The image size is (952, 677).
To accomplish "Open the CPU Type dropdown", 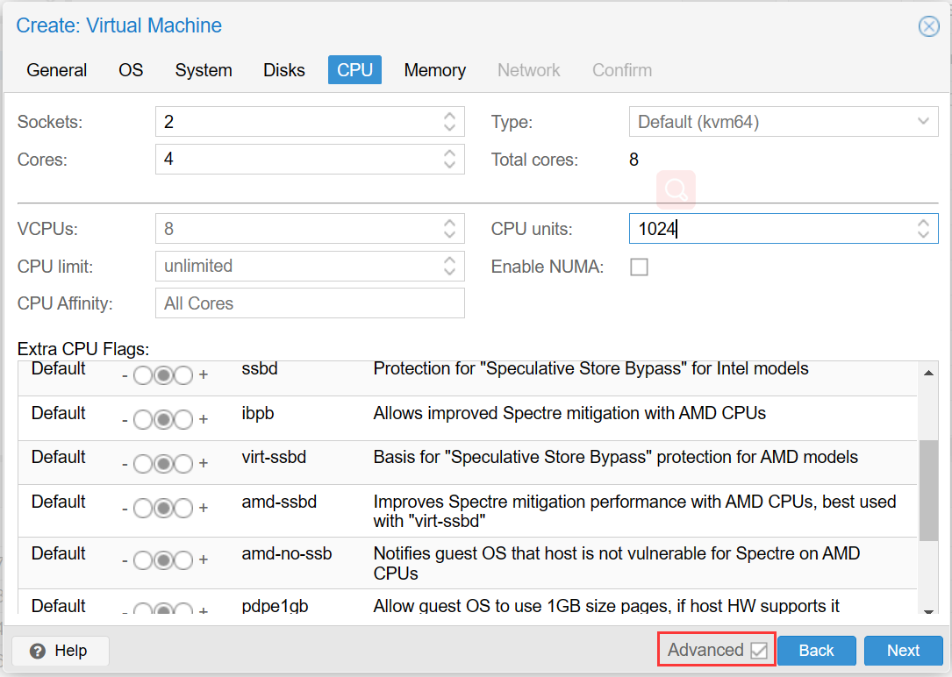I will [922, 122].
